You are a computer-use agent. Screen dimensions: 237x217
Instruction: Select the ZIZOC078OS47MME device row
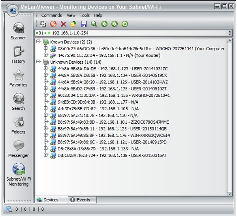[113, 122]
